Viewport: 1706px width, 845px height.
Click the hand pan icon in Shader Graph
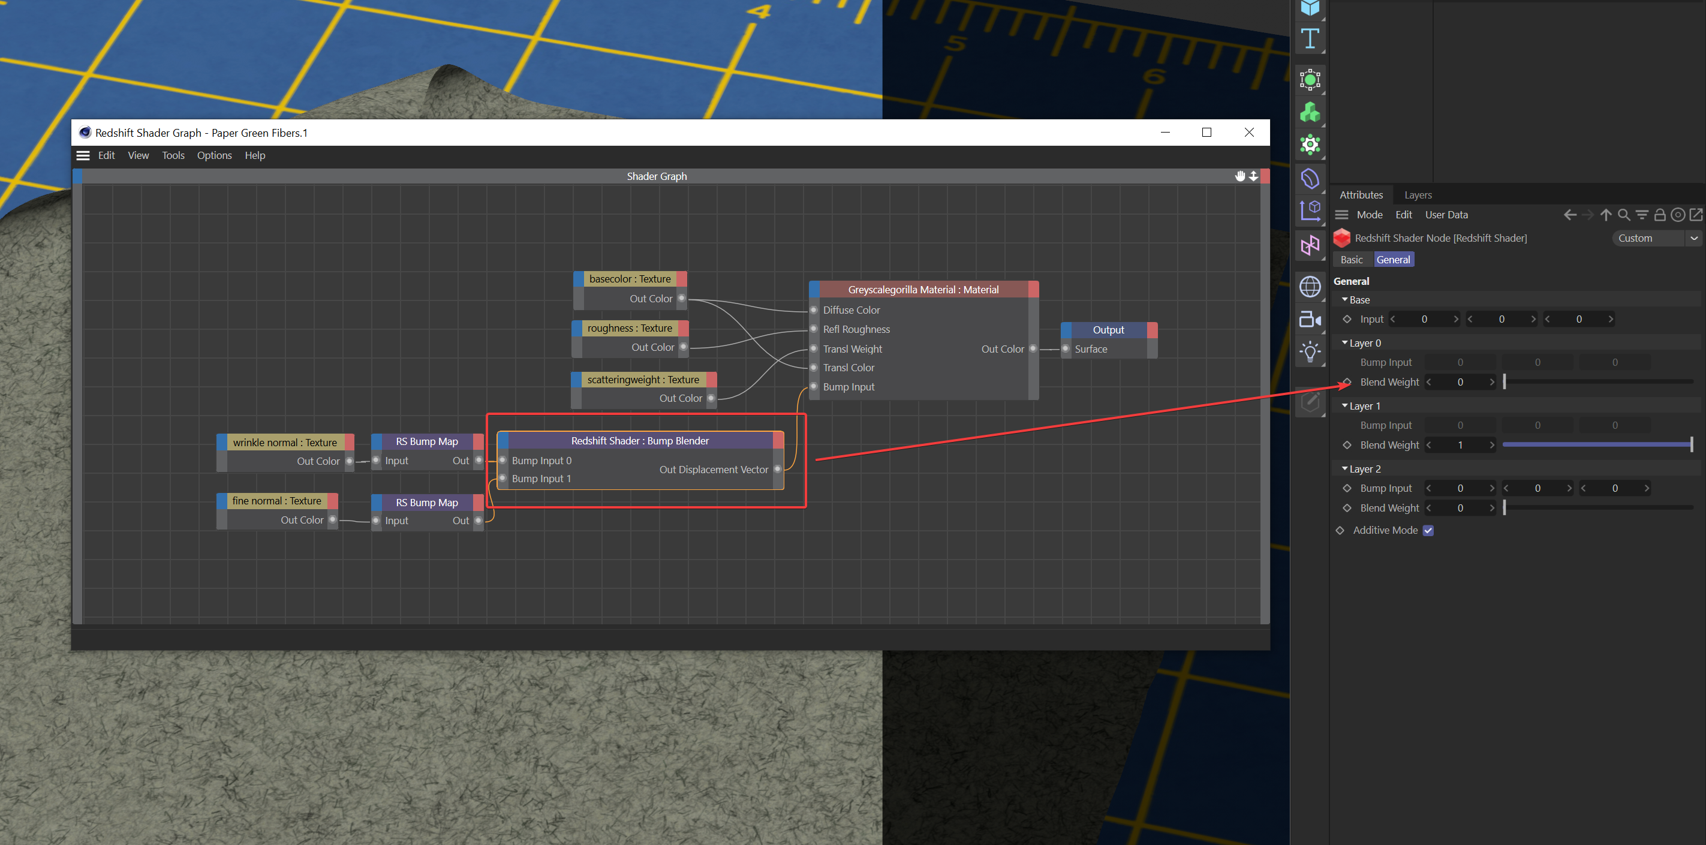[x=1239, y=176]
